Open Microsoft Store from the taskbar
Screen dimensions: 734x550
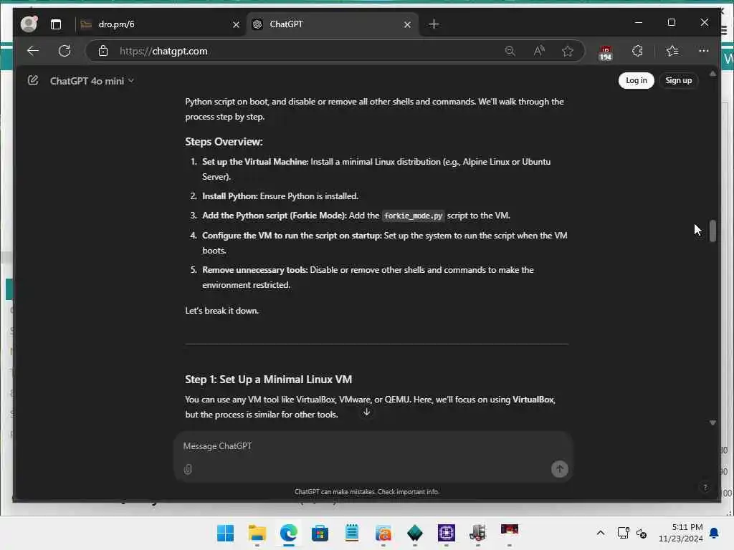pyautogui.click(x=320, y=533)
